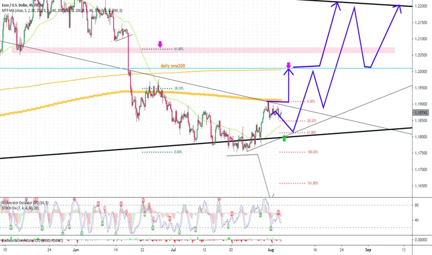The width and height of the screenshot is (432, 255).
Task: Select the STOCH Div indicator label
Action: coord(20,208)
